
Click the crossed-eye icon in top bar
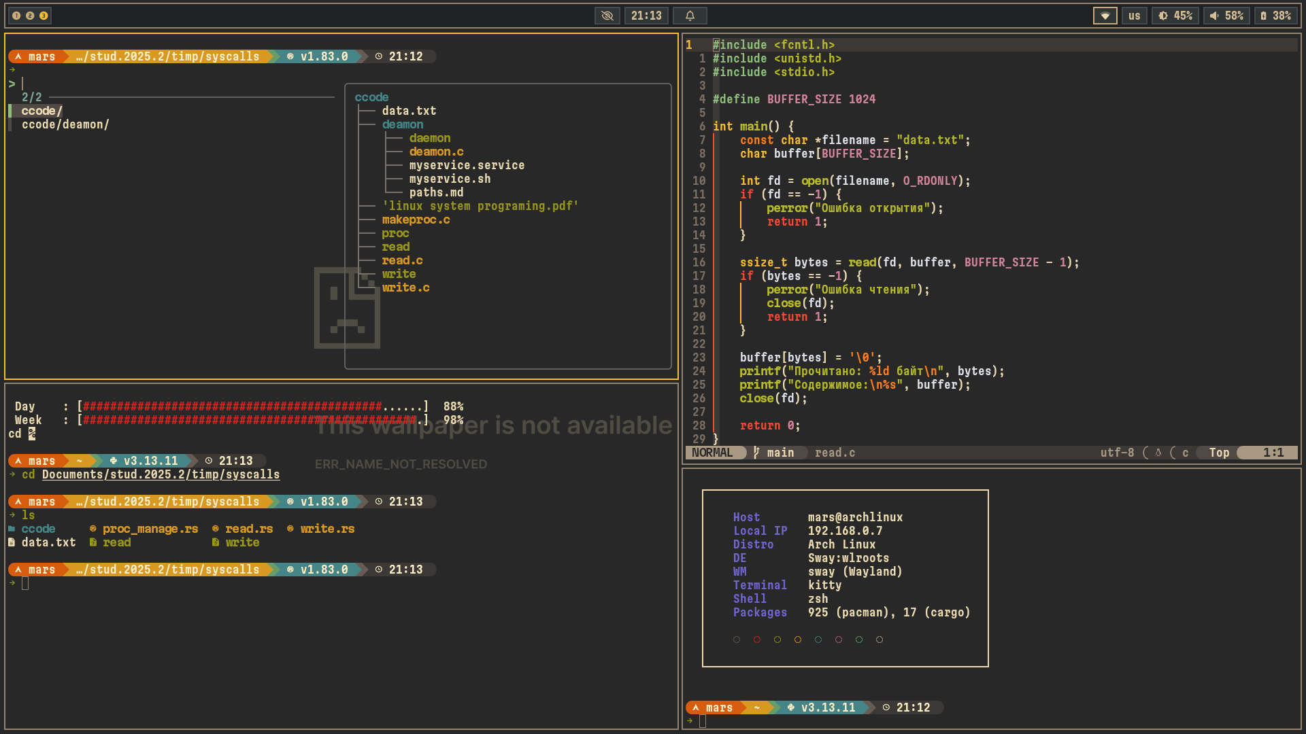607,16
